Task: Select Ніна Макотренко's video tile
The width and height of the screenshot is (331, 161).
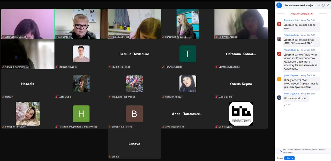Action: tap(241, 24)
